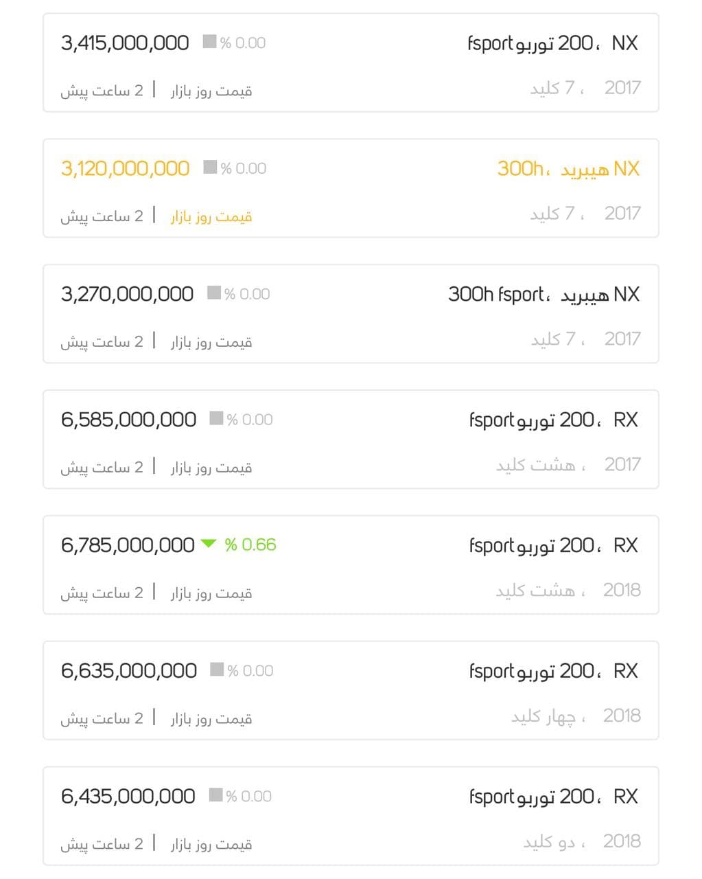Select the 6,785,000,000 price of RX 2018
The height and width of the screenshot is (879, 702).
pyautogui.click(x=128, y=545)
